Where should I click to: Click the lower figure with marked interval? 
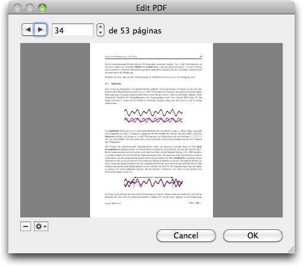tap(153, 182)
